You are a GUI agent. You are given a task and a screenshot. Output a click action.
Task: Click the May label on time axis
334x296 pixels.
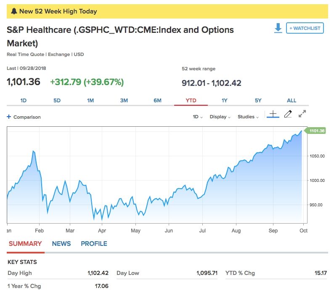135,231
